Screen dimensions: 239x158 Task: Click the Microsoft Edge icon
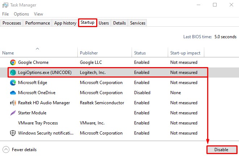click(13, 83)
